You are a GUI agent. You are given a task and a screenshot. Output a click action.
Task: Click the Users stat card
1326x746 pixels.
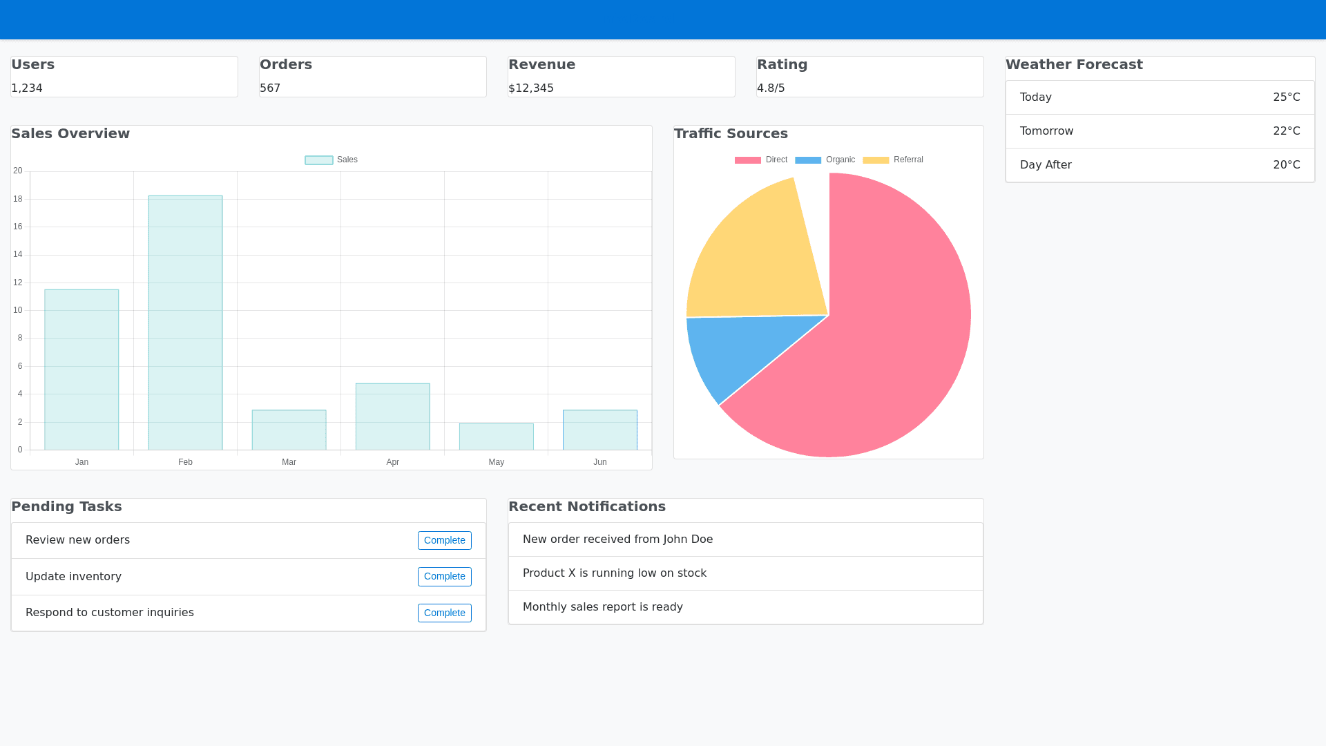124,77
